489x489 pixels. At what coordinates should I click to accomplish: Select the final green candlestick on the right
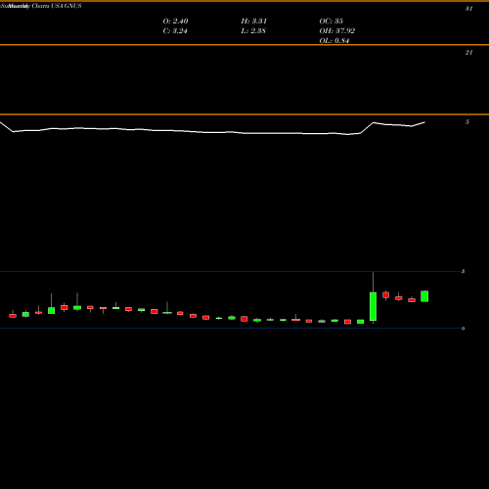pos(424,296)
